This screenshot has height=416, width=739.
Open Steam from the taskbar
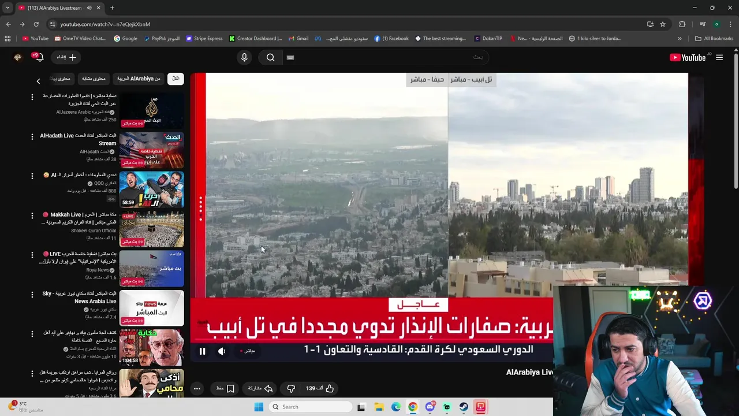464,407
